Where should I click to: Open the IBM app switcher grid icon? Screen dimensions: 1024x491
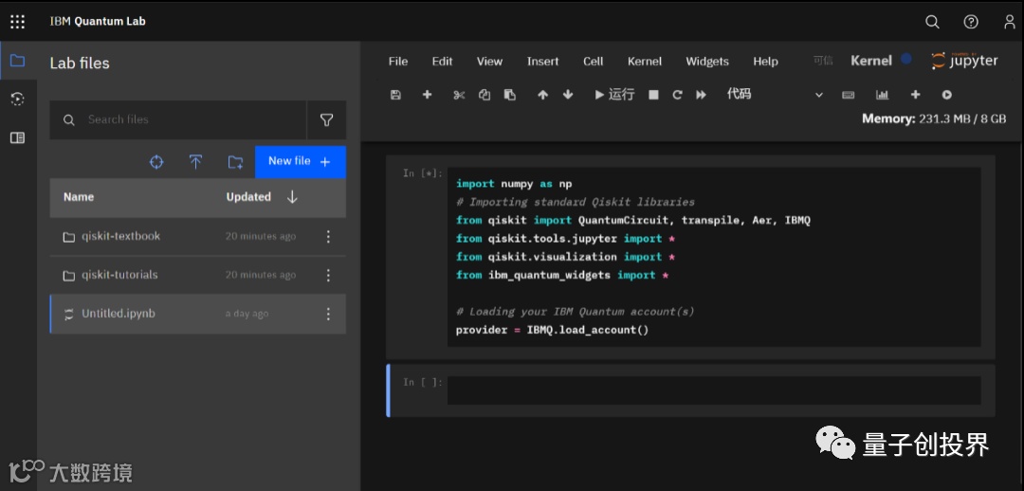tap(17, 21)
